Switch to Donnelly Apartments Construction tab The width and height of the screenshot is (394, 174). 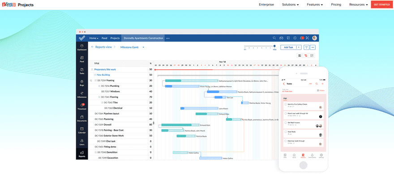(143, 38)
